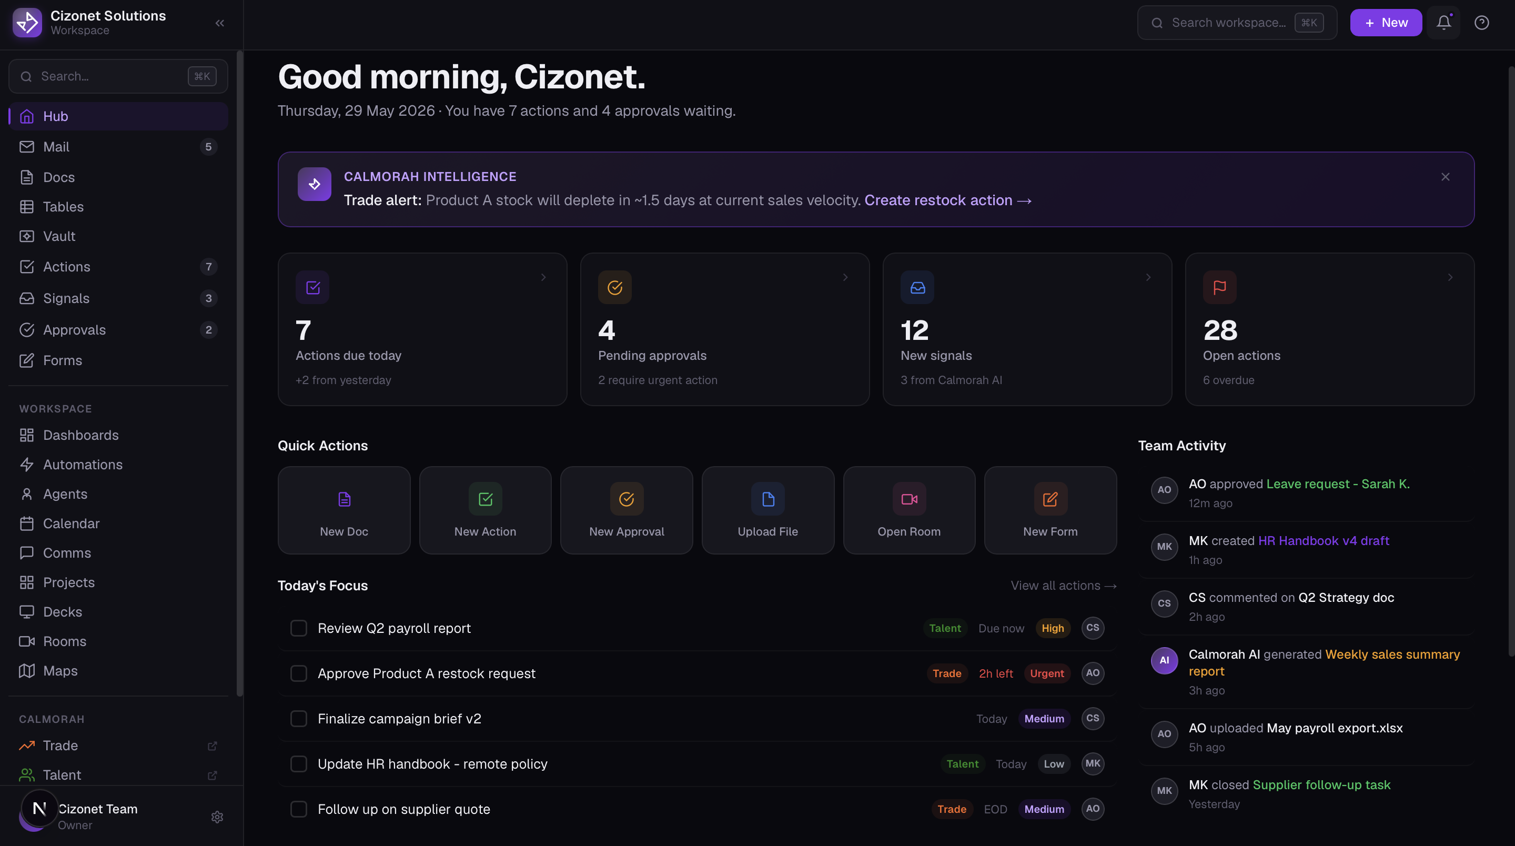Viewport: 1515px width, 846px height.
Task: Click the sidebar Search field
Action: click(118, 76)
